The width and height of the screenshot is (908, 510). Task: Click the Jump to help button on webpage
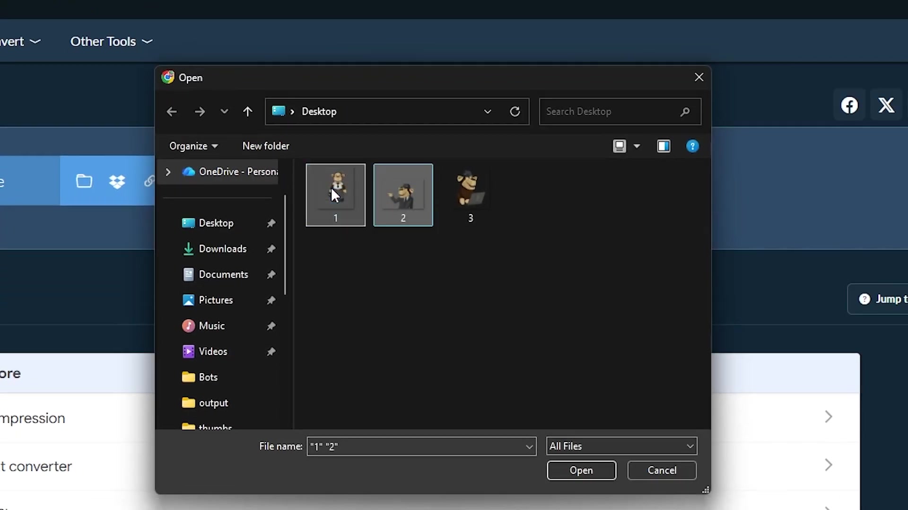pyautogui.click(x=878, y=299)
